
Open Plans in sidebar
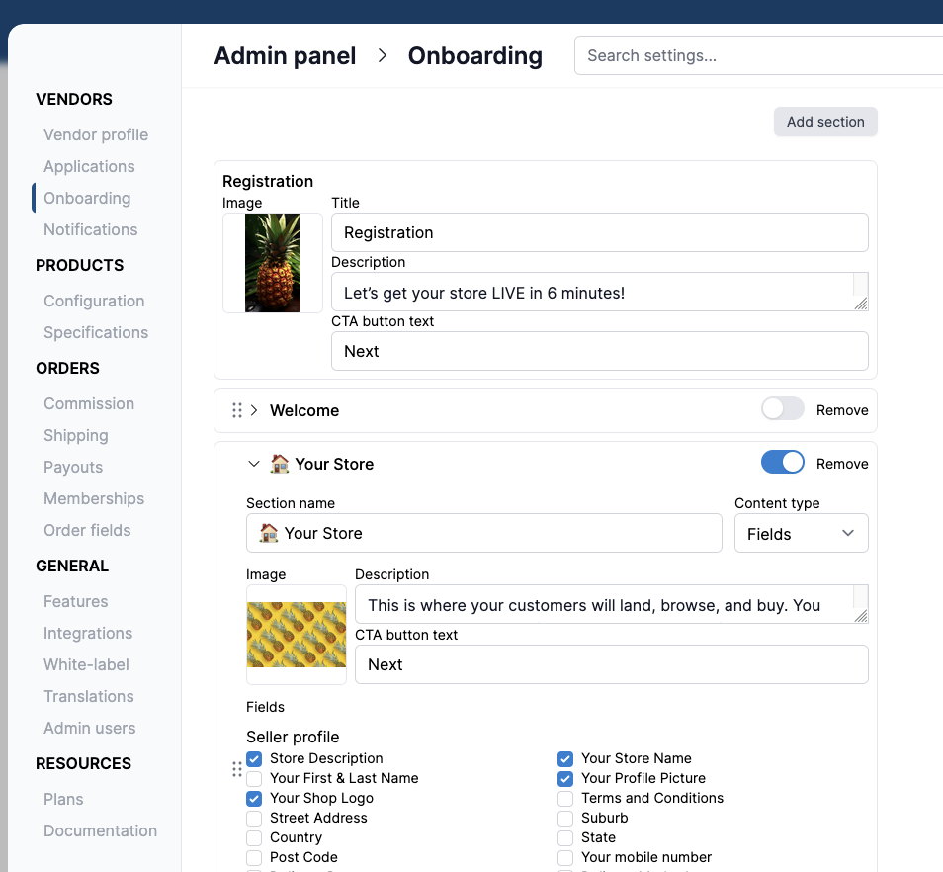click(63, 799)
